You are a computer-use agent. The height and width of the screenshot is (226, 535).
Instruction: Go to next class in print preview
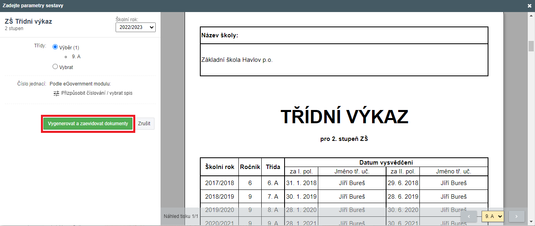tap(517, 216)
